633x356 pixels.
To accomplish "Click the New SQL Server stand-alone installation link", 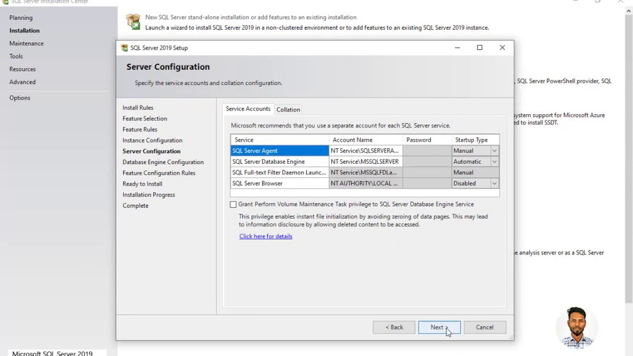I will coord(251,17).
